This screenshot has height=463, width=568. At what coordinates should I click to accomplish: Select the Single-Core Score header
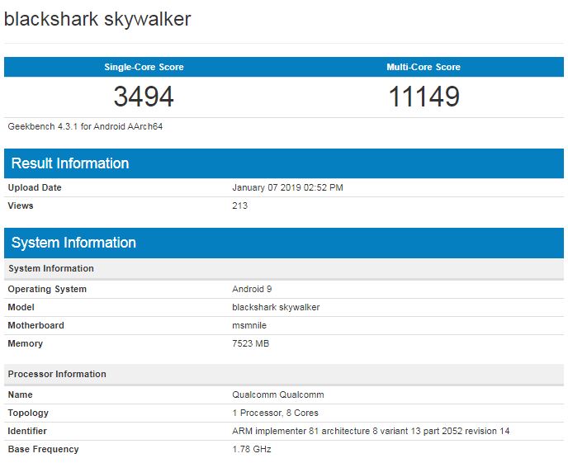[144, 67]
